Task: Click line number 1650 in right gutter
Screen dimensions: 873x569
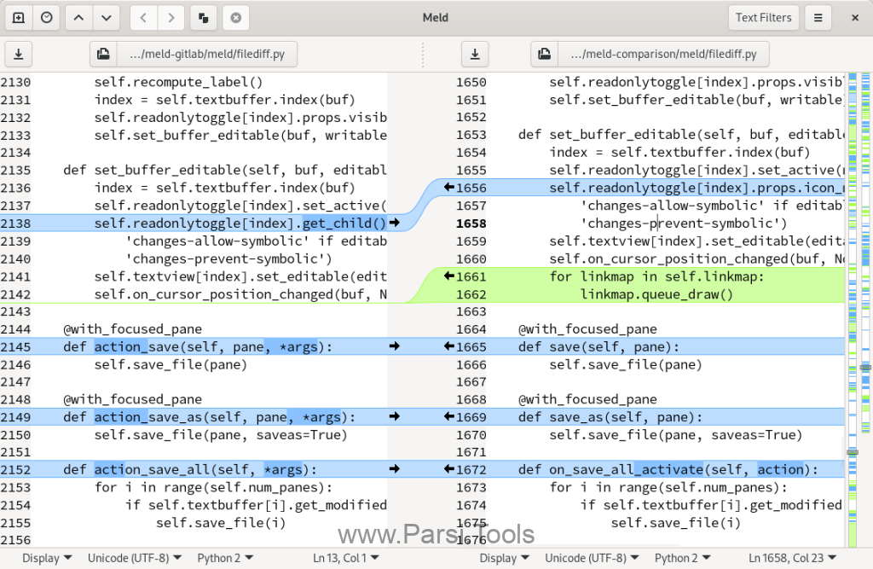Action: click(x=471, y=82)
